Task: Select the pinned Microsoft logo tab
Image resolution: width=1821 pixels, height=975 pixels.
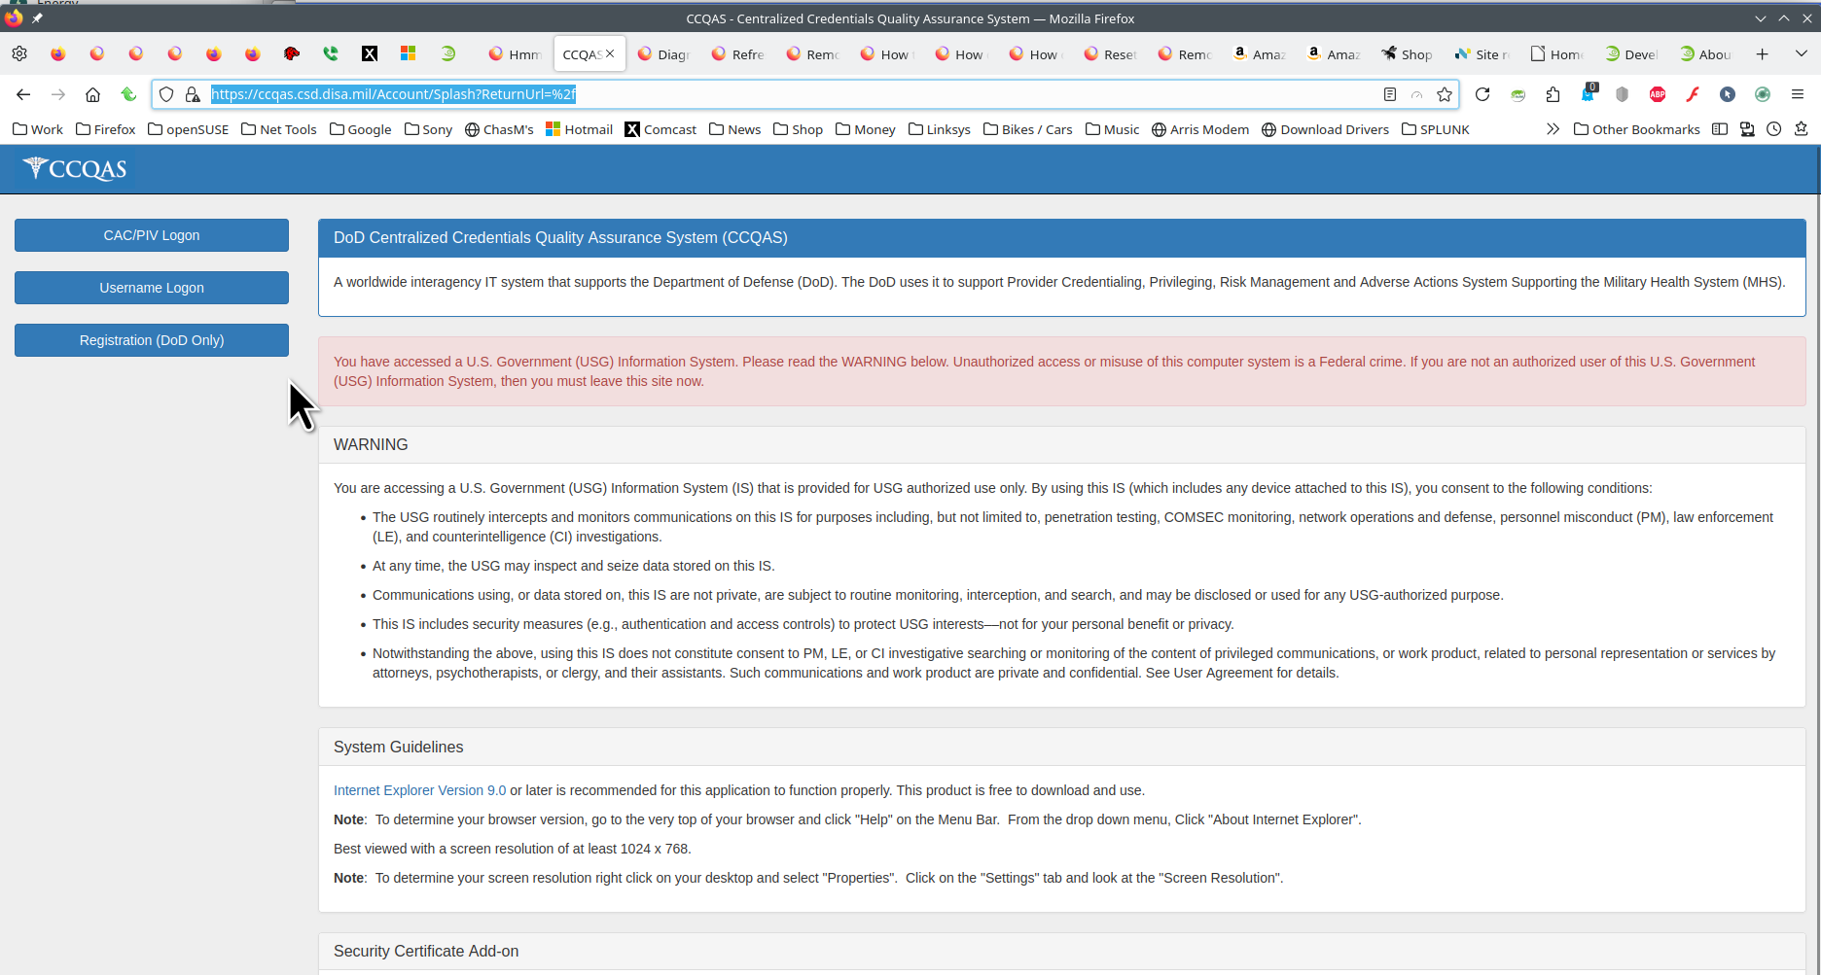Action: (x=409, y=53)
